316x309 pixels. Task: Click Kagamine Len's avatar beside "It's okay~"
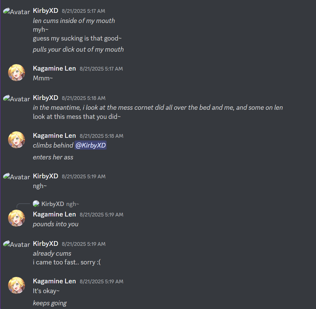(17, 285)
